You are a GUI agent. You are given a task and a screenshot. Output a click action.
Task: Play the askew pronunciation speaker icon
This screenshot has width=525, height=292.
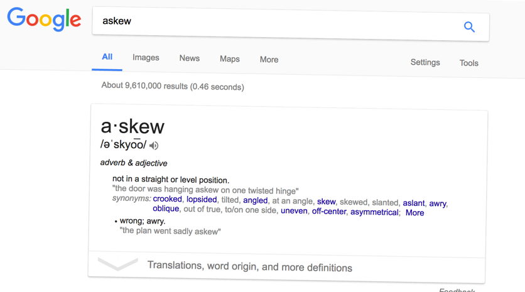[x=154, y=145]
